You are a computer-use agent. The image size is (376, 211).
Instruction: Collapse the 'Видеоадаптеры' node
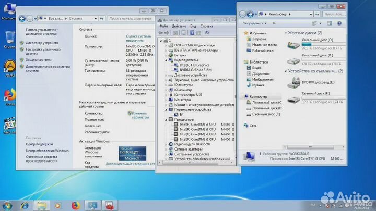pos(166,60)
